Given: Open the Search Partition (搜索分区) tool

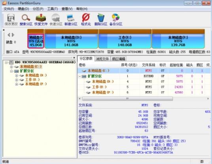Looking at the screenshot, I should point(26,20).
